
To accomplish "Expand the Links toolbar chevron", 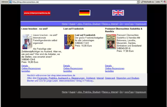I will click(x=161, y=2).
